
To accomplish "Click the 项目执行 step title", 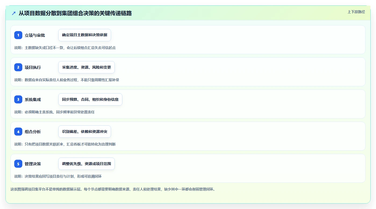I will 33,68.
